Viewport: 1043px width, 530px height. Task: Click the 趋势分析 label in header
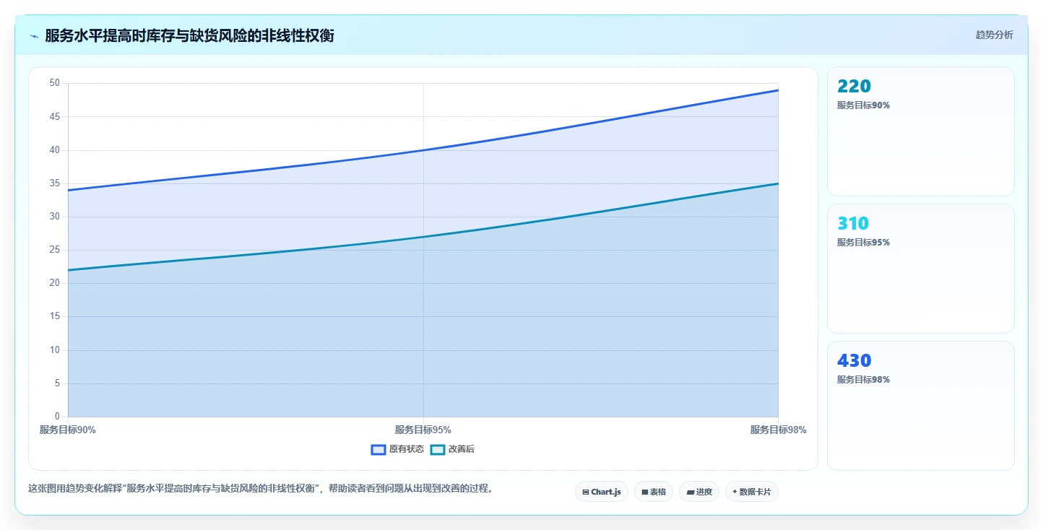(x=994, y=35)
